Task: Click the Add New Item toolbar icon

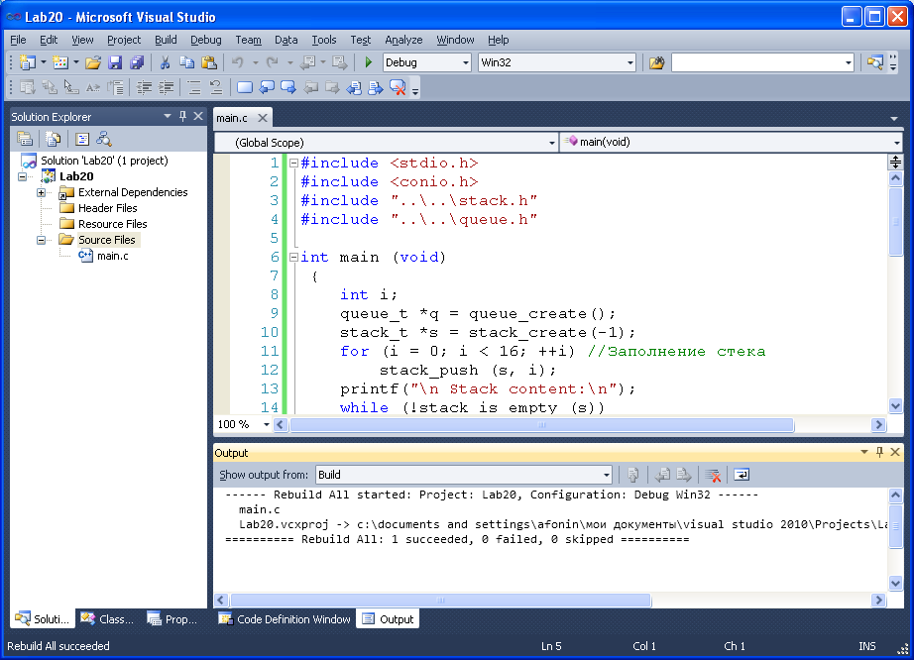Action: [x=59, y=62]
